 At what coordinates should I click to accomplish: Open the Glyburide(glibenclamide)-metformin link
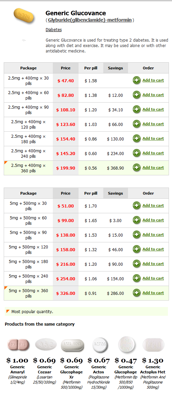(90, 20)
